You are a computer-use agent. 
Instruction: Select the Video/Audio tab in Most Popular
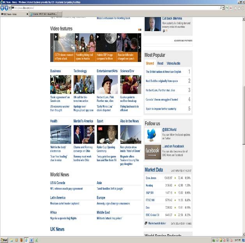[x=173, y=63]
